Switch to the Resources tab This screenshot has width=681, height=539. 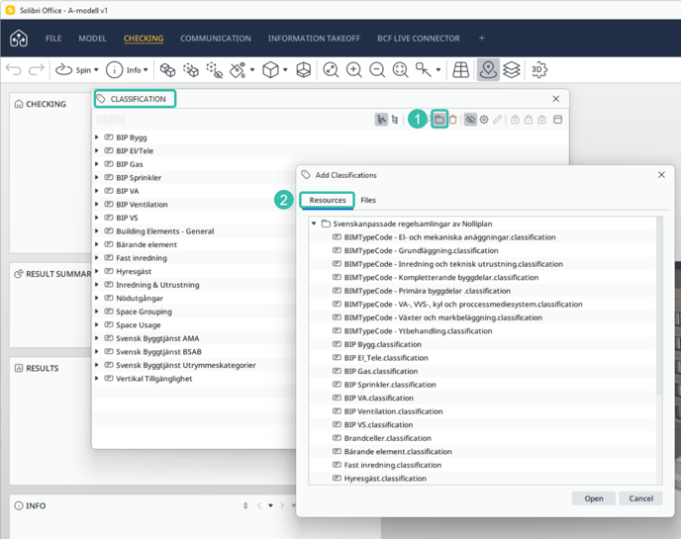coord(328,200)
